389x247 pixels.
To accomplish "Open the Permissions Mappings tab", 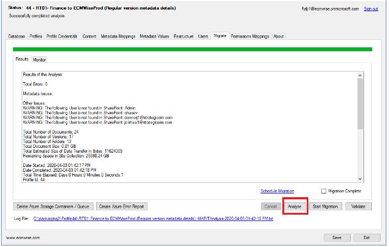I will (x=250, y=37).
